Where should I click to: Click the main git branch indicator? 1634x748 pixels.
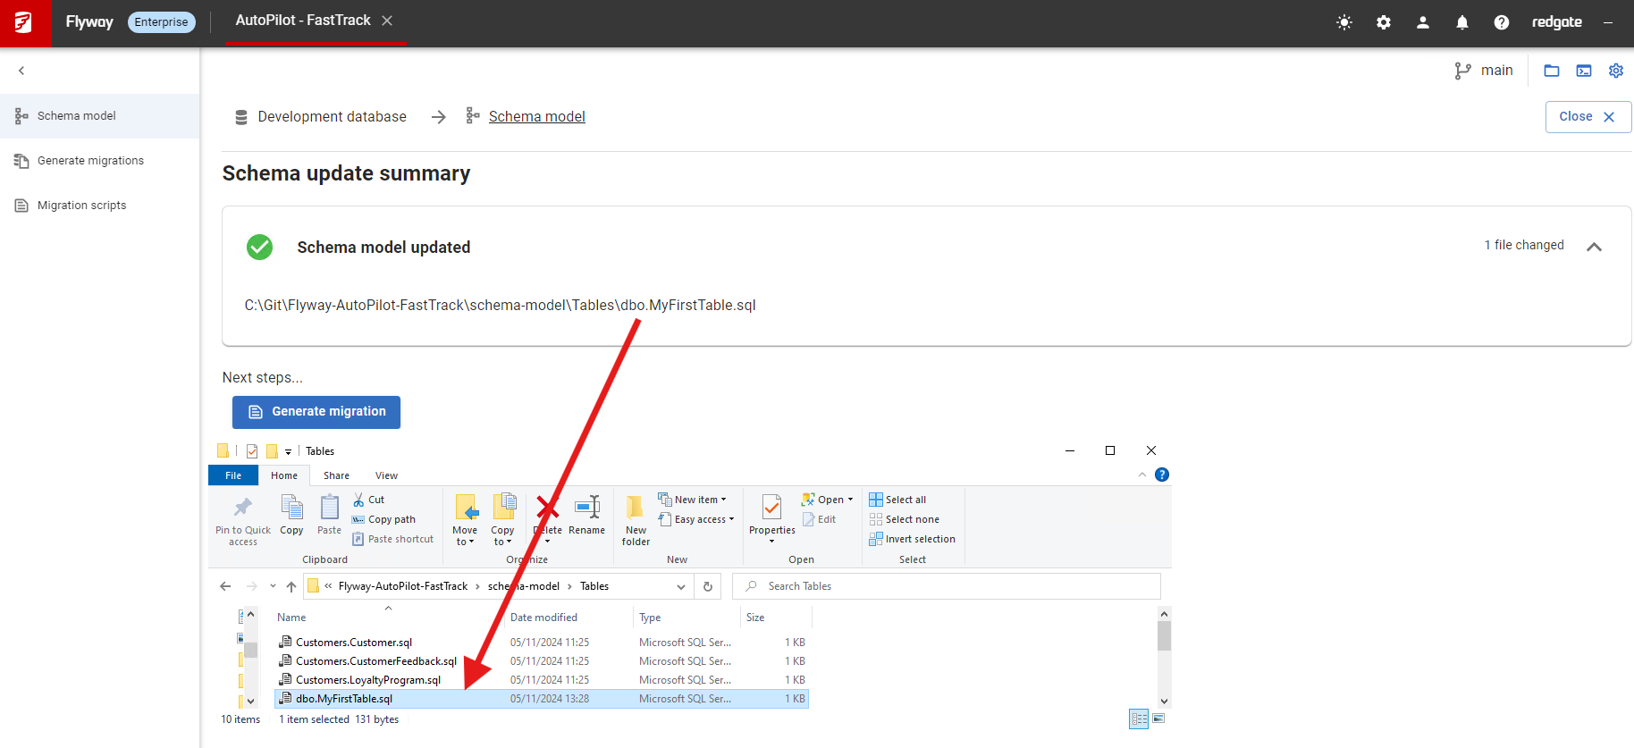click(1484, 71)
